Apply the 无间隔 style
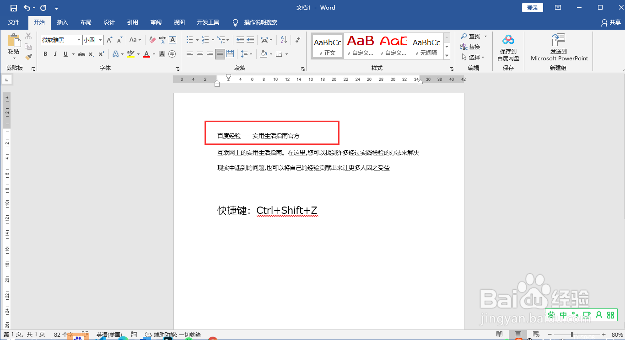Viewport: 625px width, 340px height. point(426,46)
